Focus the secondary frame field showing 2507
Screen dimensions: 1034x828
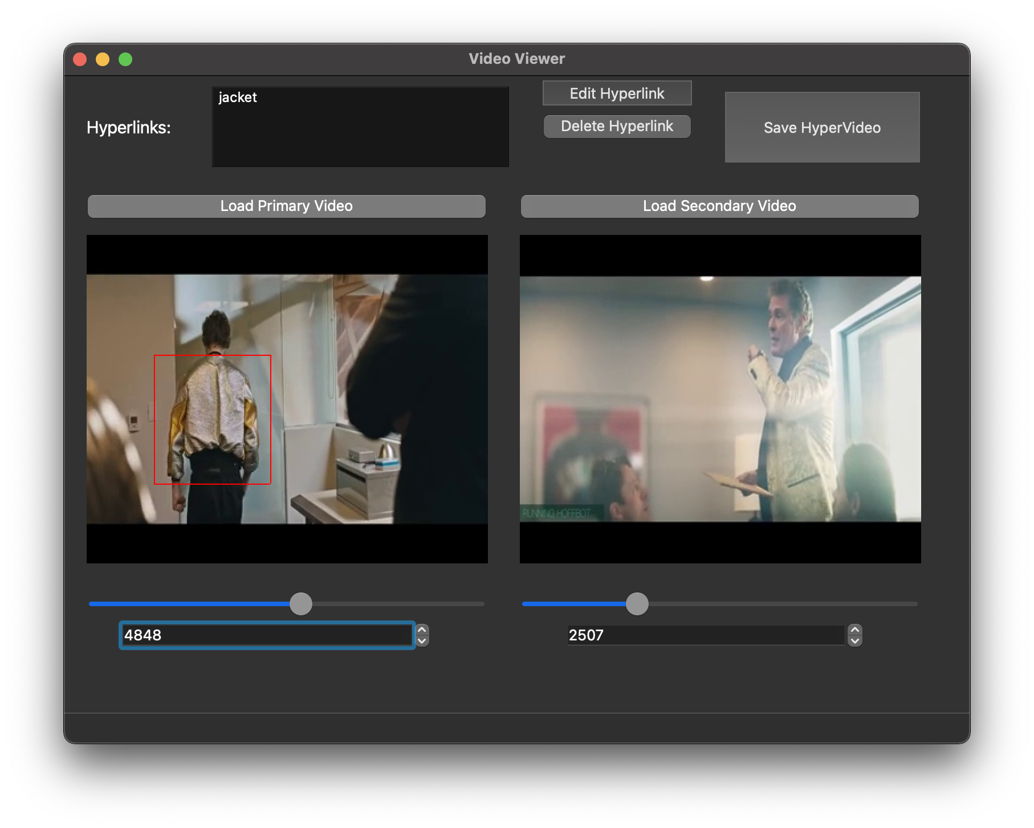coord(705,635)
